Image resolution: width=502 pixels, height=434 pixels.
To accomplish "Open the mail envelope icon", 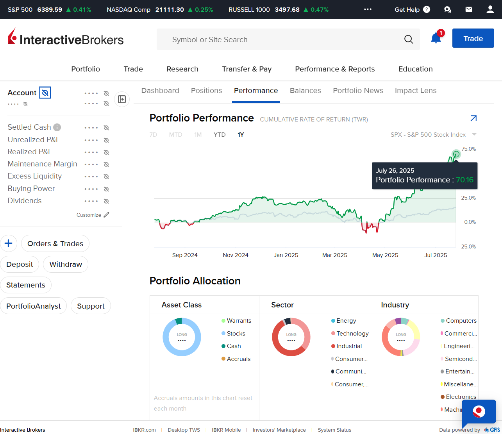I will coord(469,9).
